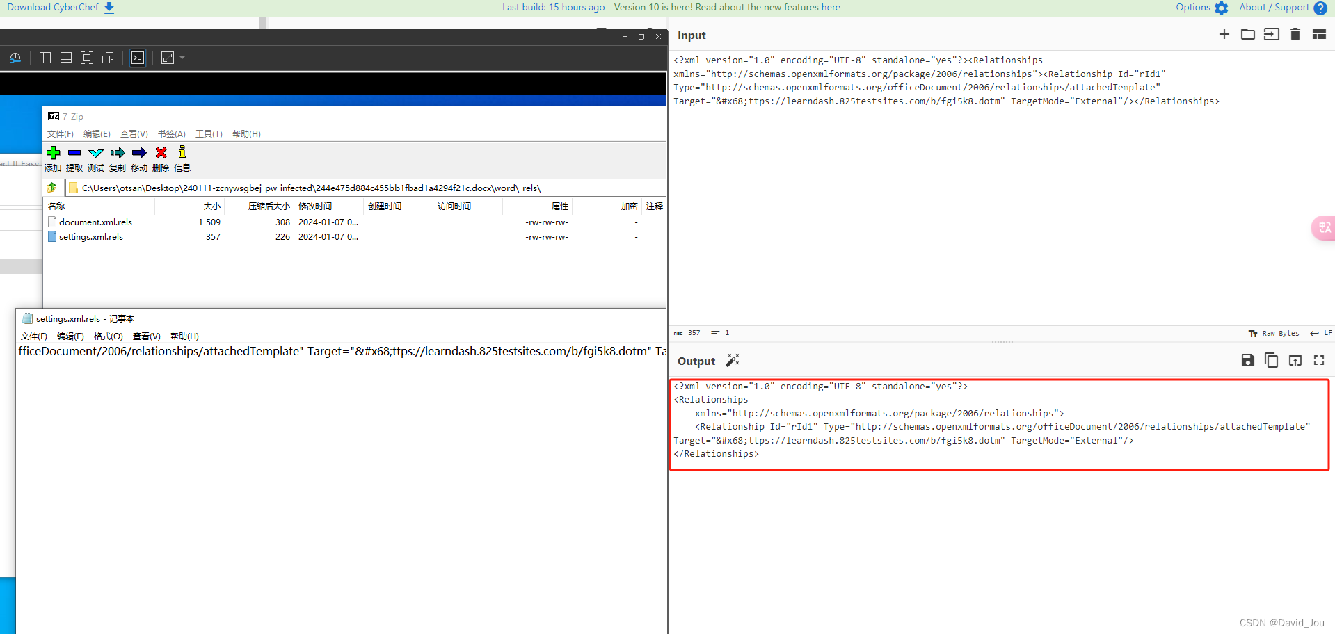Viewport: 1335px width, 634px height.
Task: Click the help question mark icon
Action: [1320, 8]
